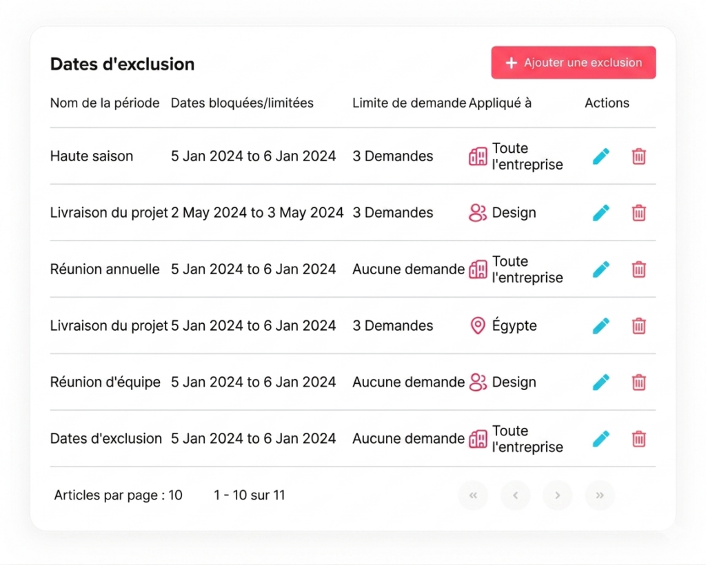Click the date range in the Réunion annuelle row
Viewport: 706px width, 565px height.
(254, 269)
